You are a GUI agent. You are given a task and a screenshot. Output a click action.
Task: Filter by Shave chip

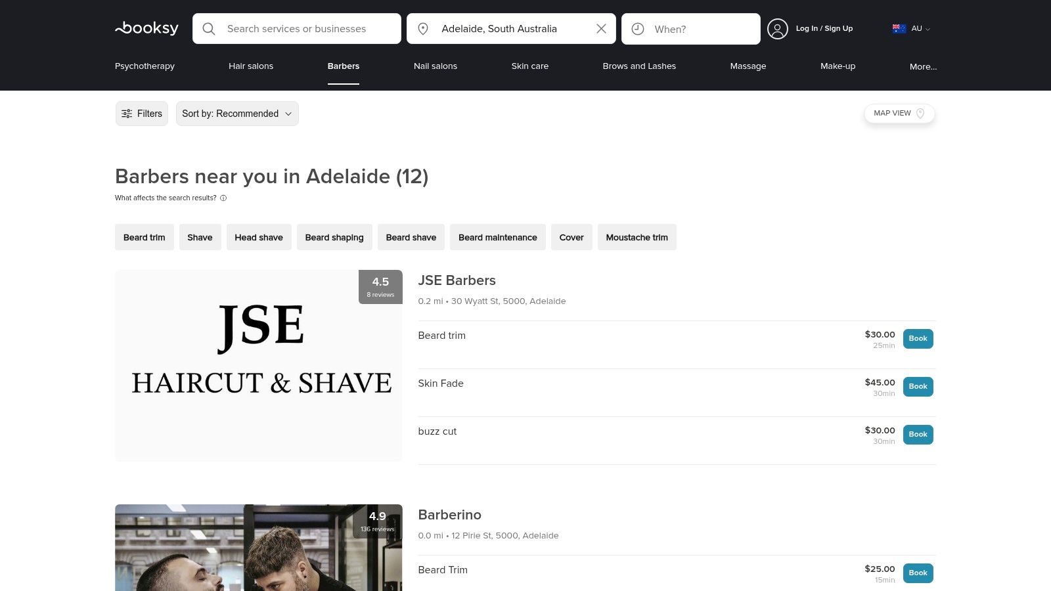200,237
